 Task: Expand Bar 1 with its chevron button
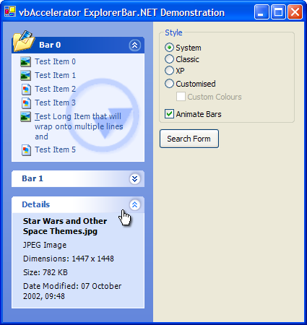[x=135, y=179]
